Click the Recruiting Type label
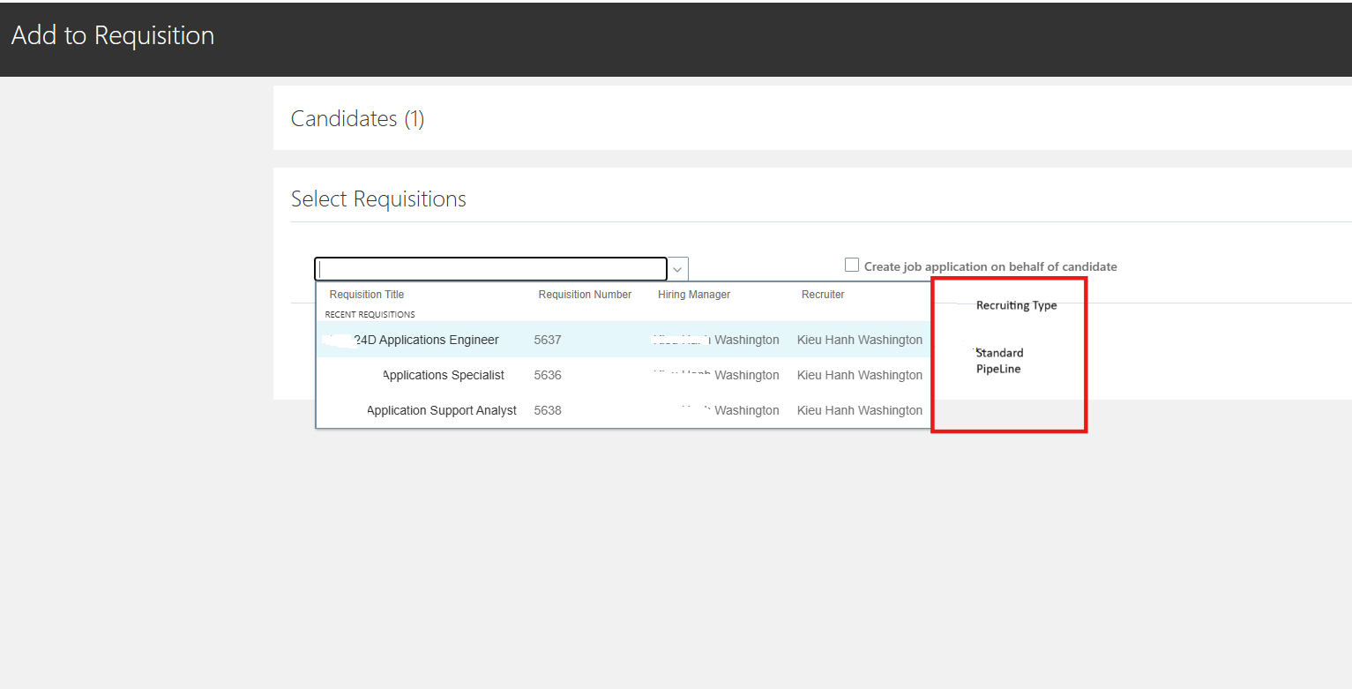This screenshot has height=689, width=1352. click(1016, 304)
